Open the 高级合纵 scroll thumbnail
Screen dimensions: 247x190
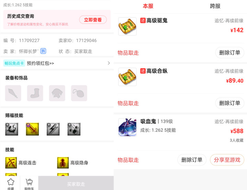tap(127, 77)
